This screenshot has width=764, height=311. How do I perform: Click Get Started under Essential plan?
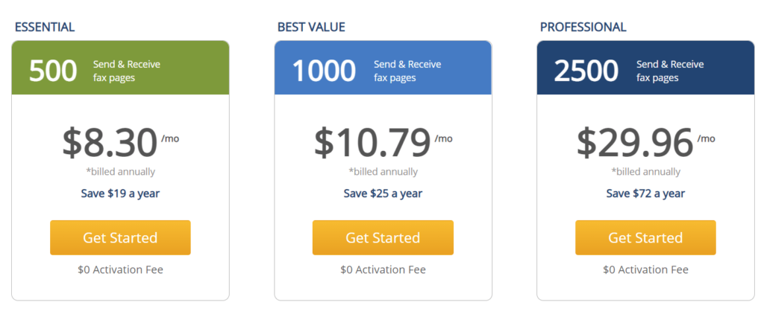tap(120, 237)
